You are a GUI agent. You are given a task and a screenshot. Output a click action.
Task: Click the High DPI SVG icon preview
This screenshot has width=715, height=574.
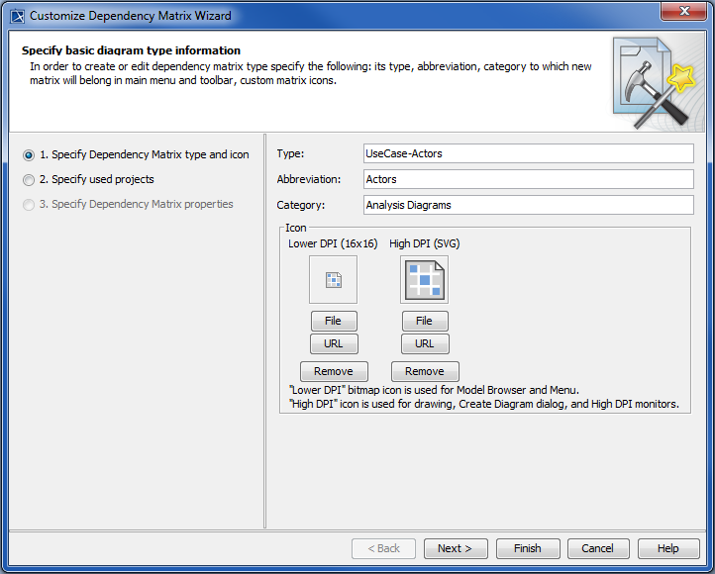tap(425, 280)
